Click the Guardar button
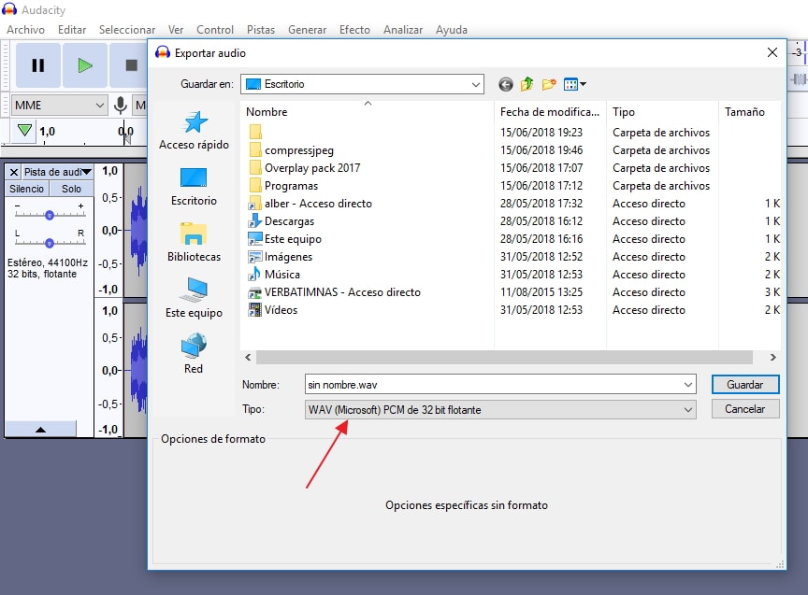Image resolution: width=808 pixels, height=595 pixels. pos(745,385)
